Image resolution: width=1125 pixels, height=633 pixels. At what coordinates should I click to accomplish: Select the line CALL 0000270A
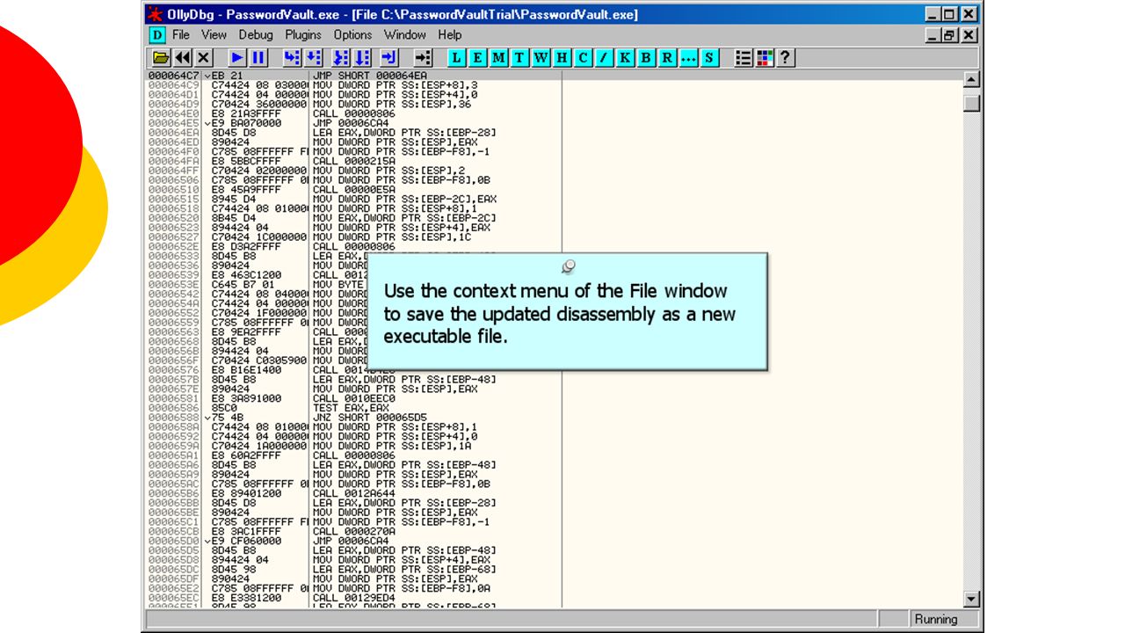pyautogui.click(x=352, y=531)
